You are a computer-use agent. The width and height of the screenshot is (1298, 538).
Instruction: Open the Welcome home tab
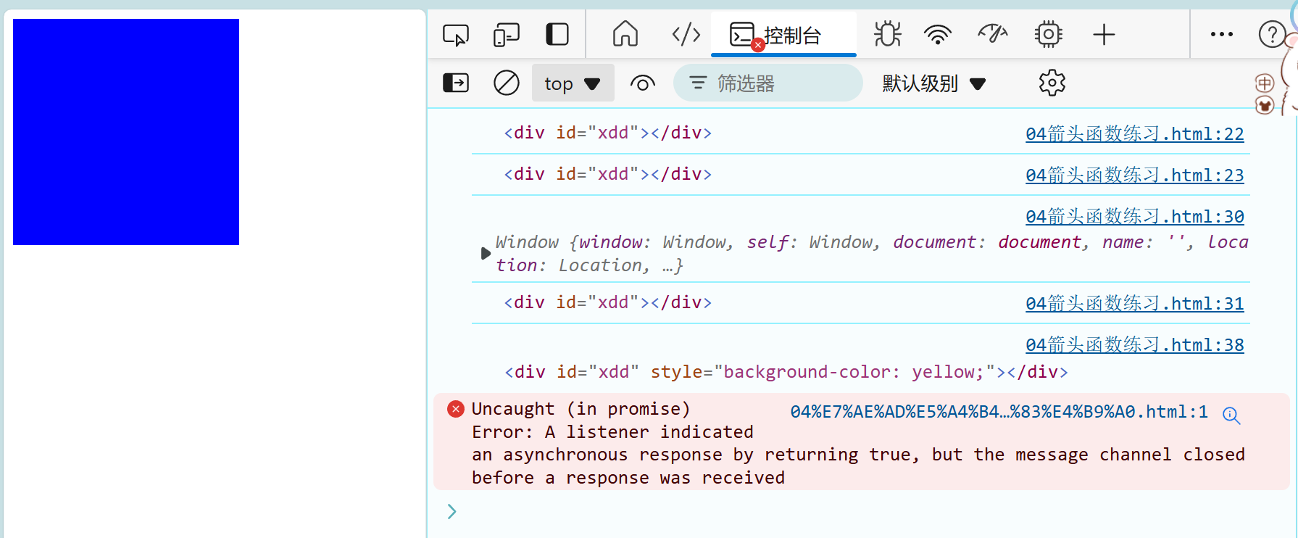click(625, 34)
